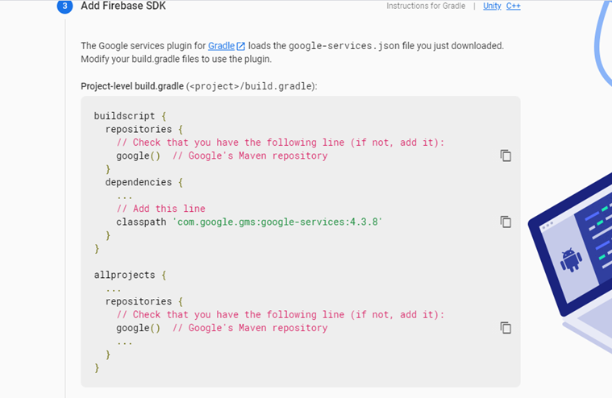612x398 pixels.
Task: Click the Project-level build.gradle label
Action: [132, 86]
